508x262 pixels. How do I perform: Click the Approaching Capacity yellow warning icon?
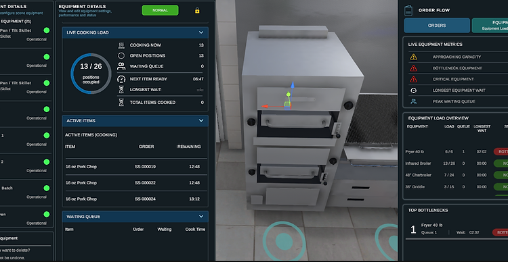tap(413, 57)
